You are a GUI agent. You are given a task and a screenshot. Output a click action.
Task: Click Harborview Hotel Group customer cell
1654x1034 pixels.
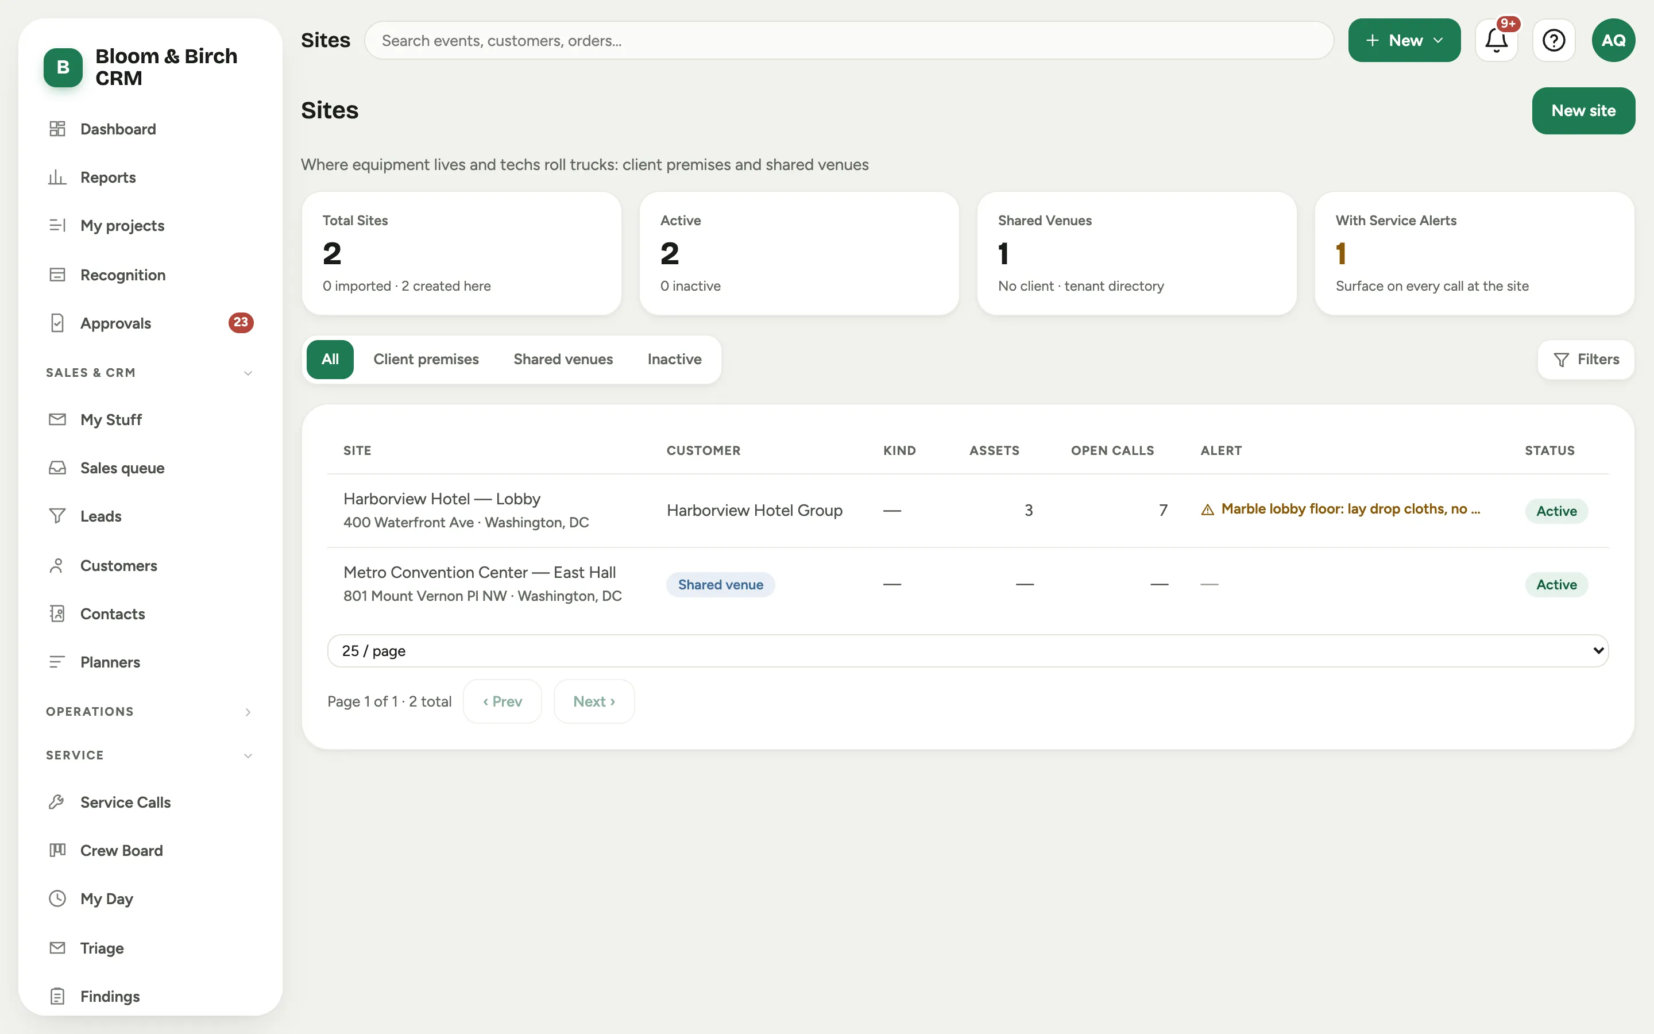tap(755, 510)
